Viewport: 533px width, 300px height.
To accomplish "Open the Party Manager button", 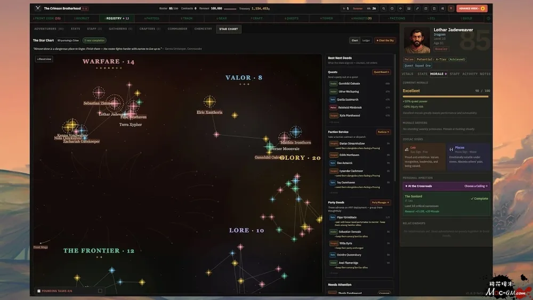I will point(380,202).
